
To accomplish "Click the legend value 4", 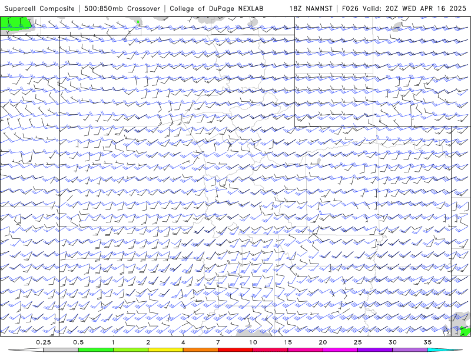I will pos(183,342).
